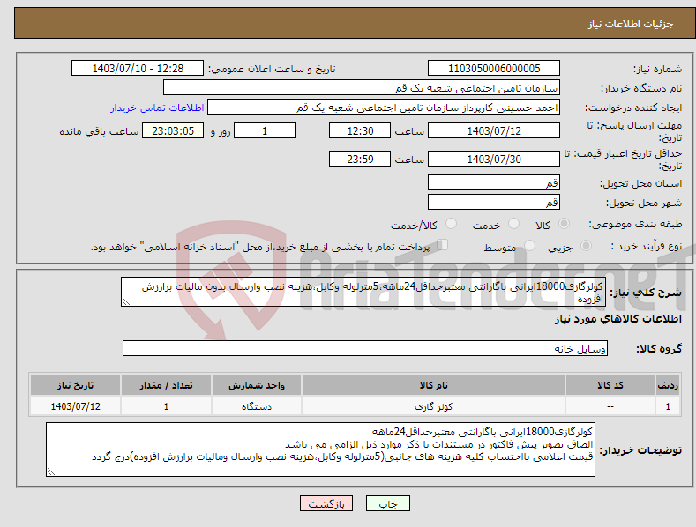Click the deadline time field 12:30
The height and width of the screenshot is (527, 696).
coord(360,130)
